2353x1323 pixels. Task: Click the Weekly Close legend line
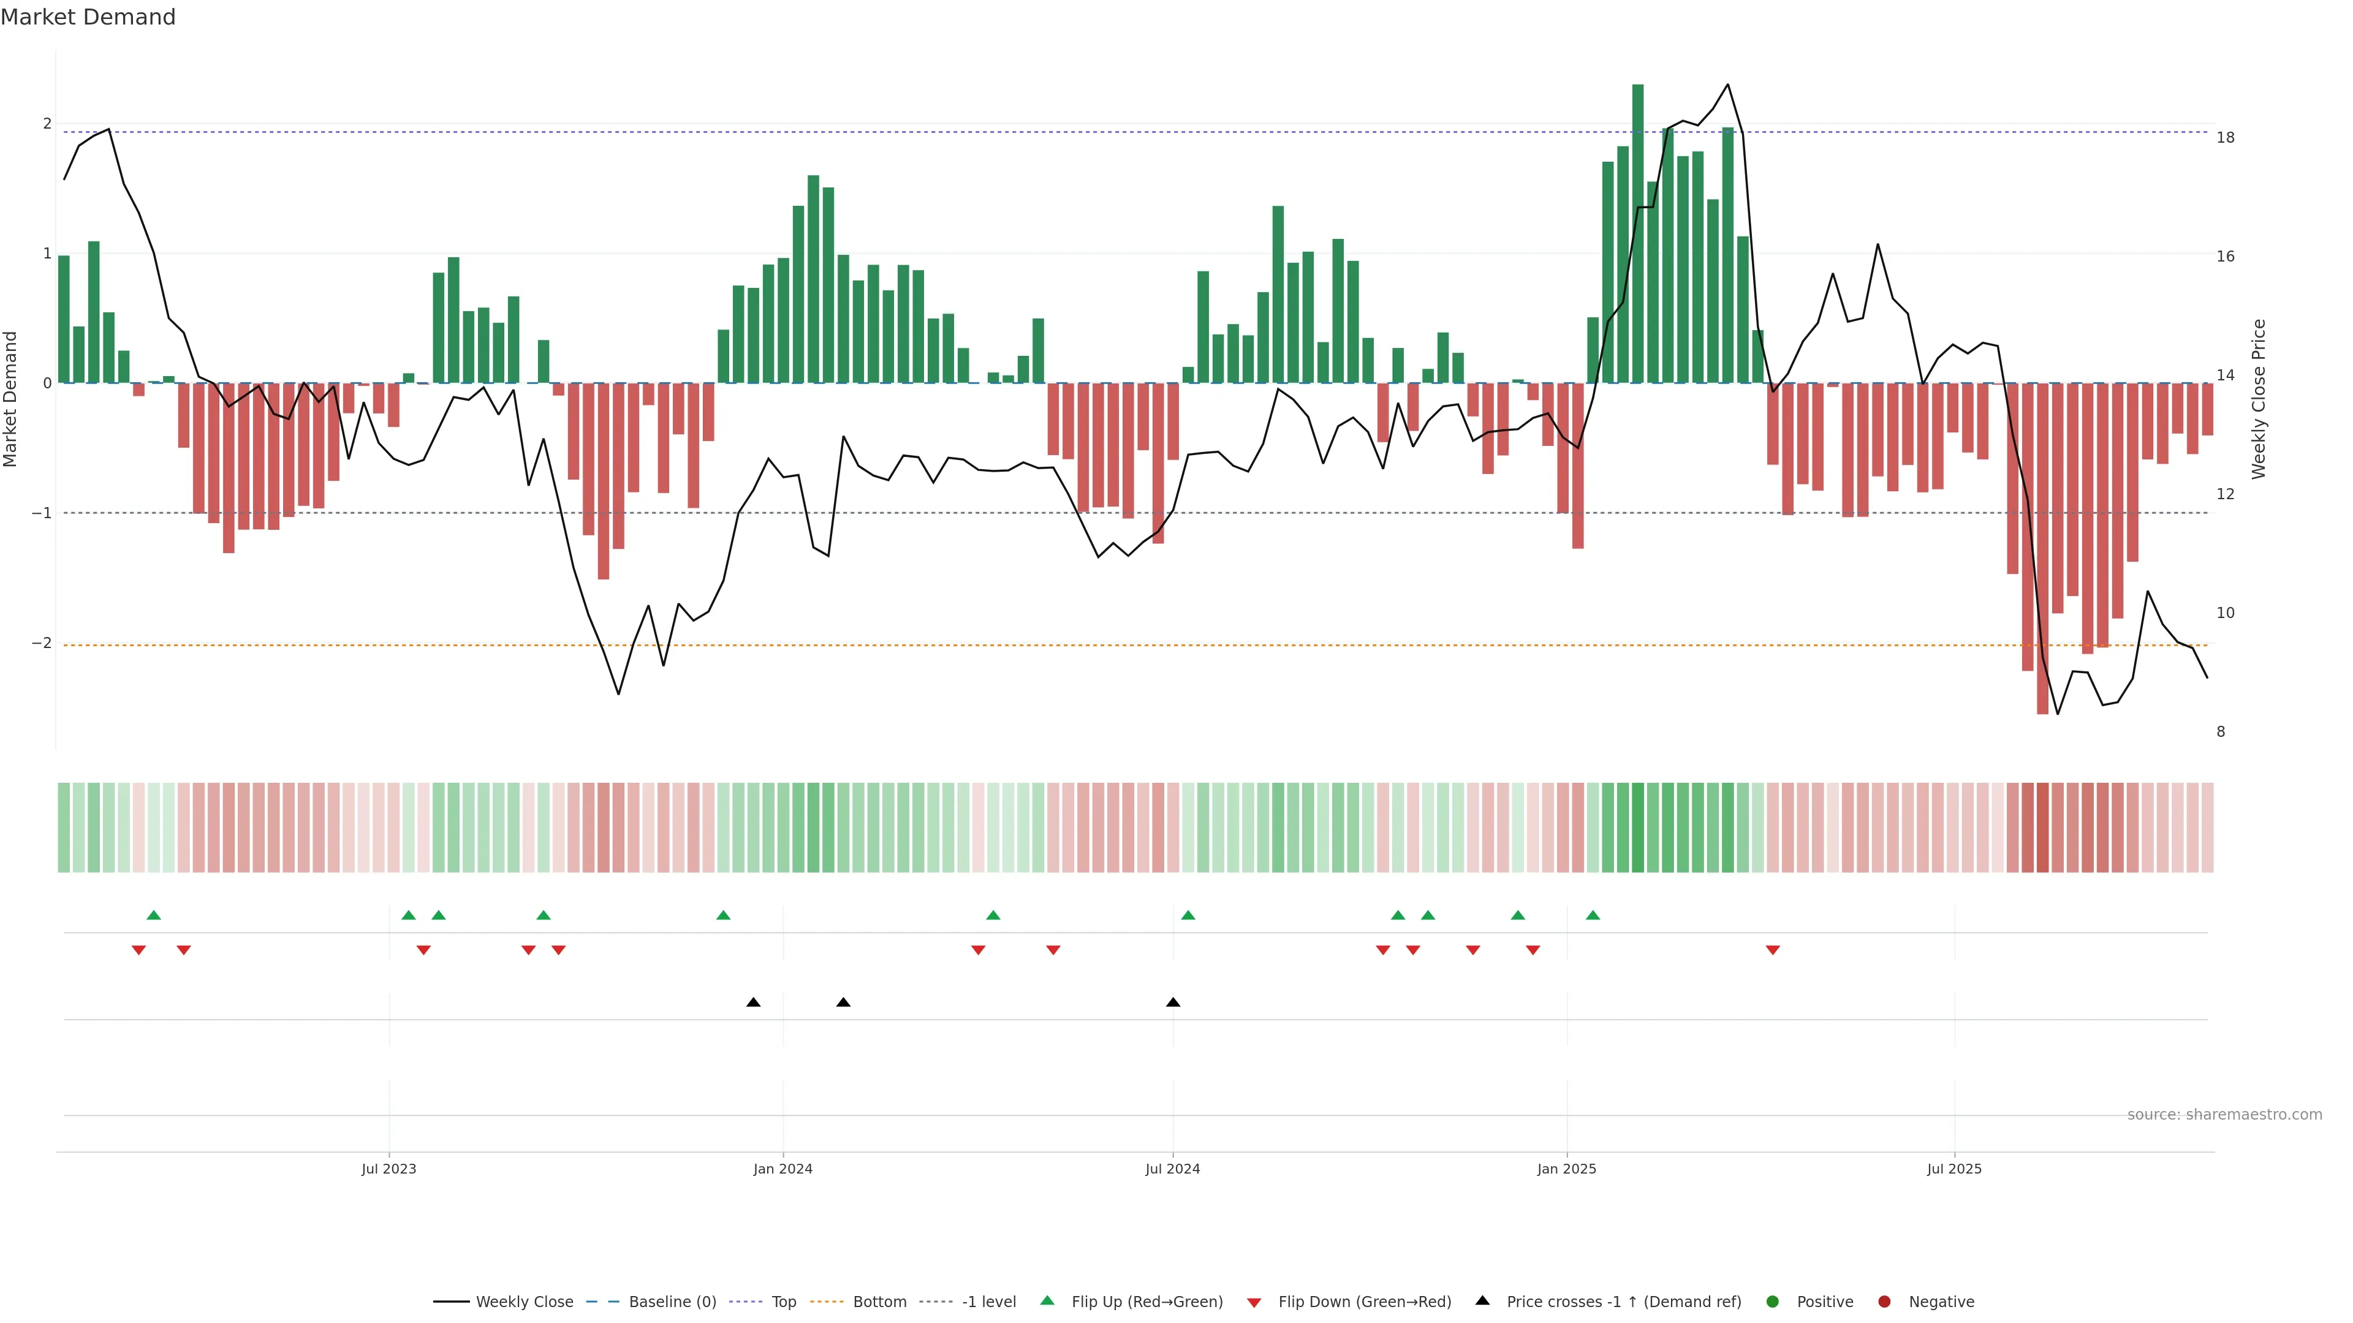451,1301
